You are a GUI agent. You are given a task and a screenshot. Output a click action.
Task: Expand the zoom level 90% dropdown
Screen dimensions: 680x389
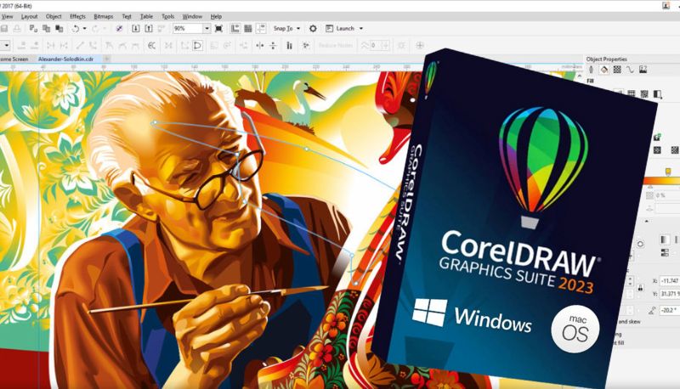206,28
